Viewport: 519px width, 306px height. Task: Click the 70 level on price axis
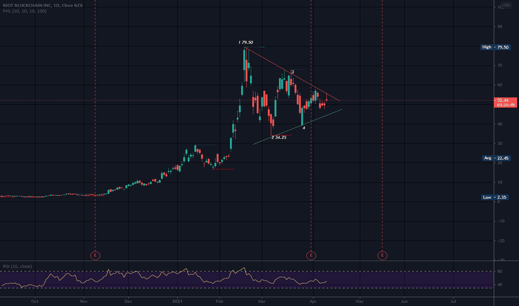tap(500, 66)
